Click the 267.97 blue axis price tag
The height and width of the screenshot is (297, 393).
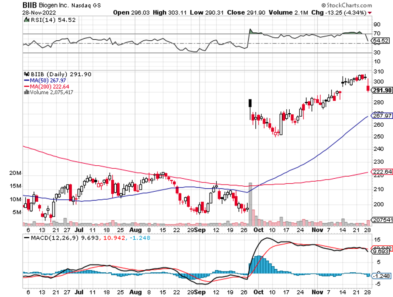tap(382, 116)
